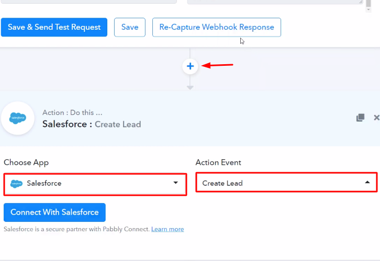Click the Action Event label
The image size is (380, 261).
[218, 162]
